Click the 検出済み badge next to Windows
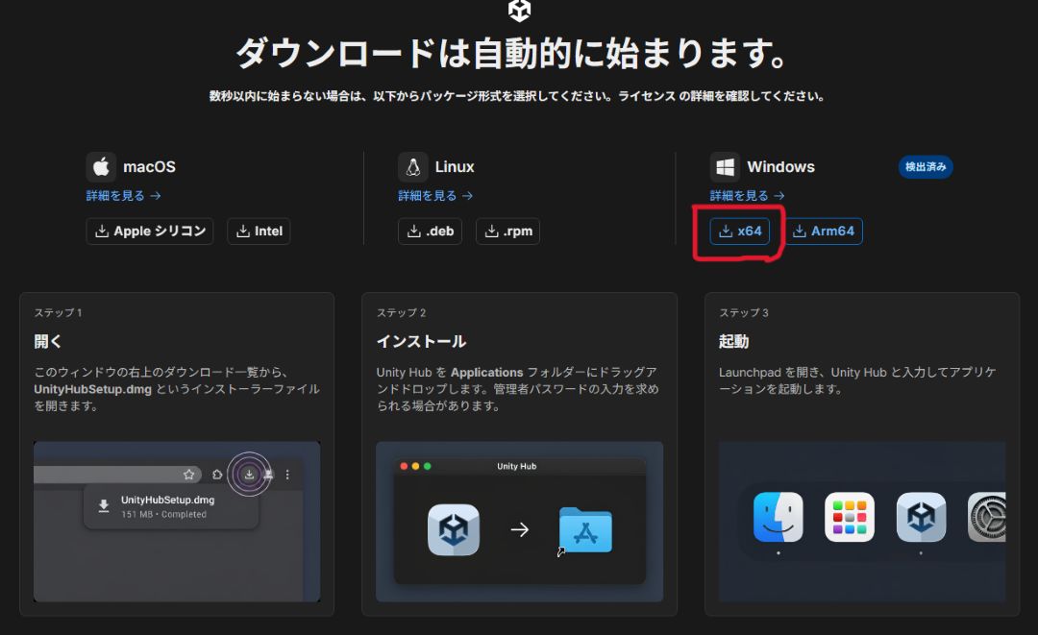 click(926, 167)
